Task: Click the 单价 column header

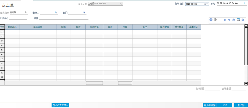Action: [110, 27]
